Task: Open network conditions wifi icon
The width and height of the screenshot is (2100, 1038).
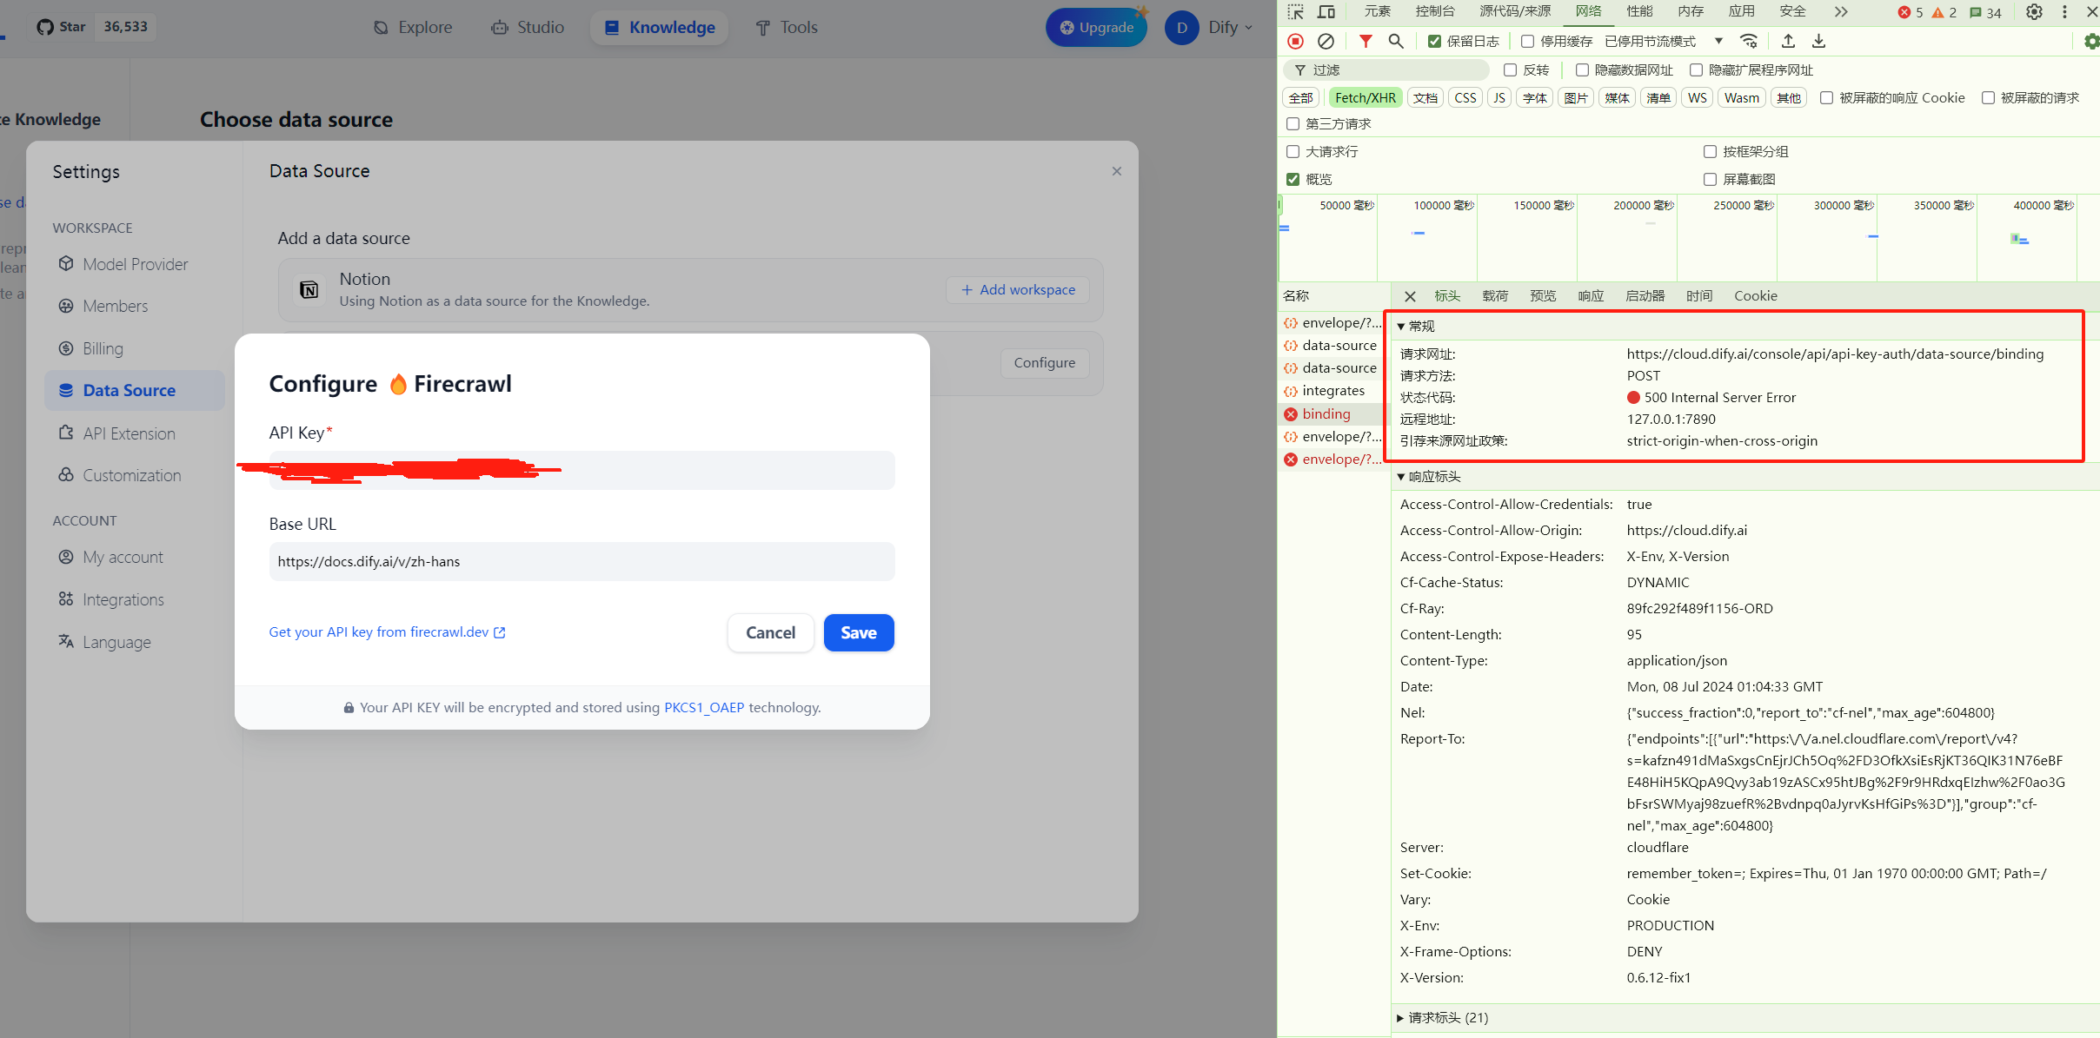Action: click(x=1749, y=41)
